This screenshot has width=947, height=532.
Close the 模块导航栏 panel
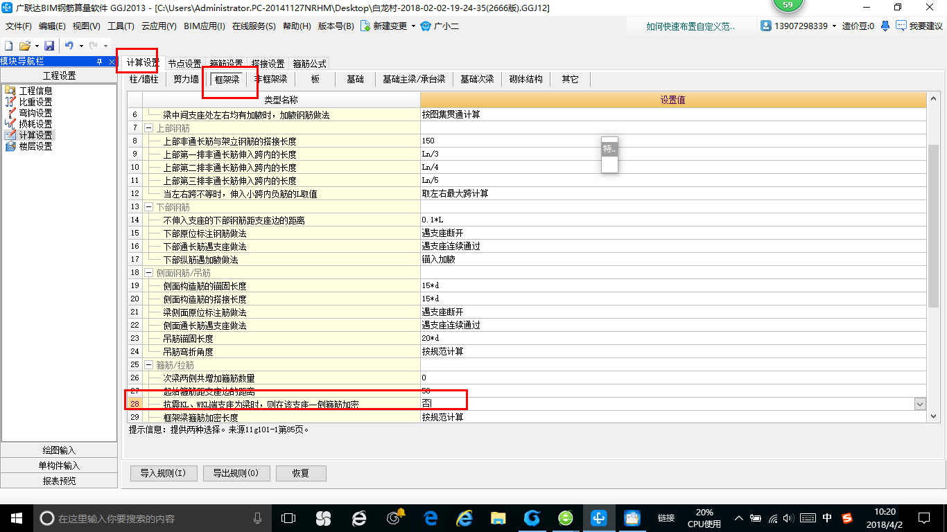(x=112, y=62)
